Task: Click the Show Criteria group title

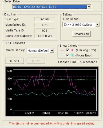Action: point(68,46)
